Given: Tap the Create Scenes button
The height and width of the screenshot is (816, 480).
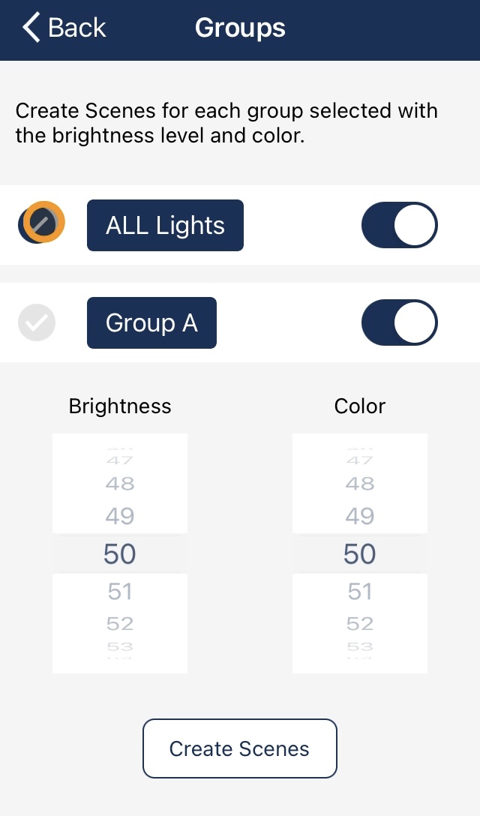Looking at the screenshot, I should coord(240,748).
